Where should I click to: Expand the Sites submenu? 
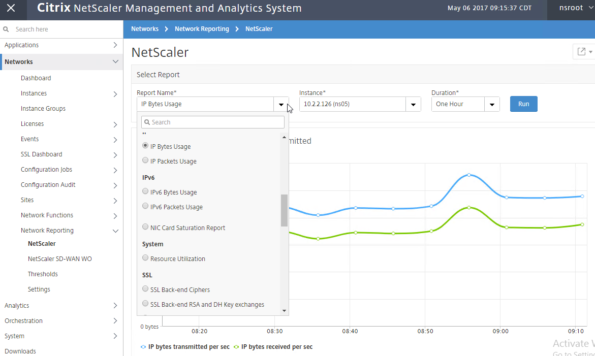tap(115, 201)
